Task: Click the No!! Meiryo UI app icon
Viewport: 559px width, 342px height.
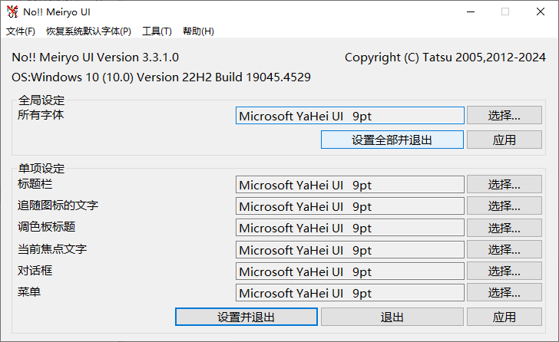Action: pyautogui.click(x=12, y=12)
